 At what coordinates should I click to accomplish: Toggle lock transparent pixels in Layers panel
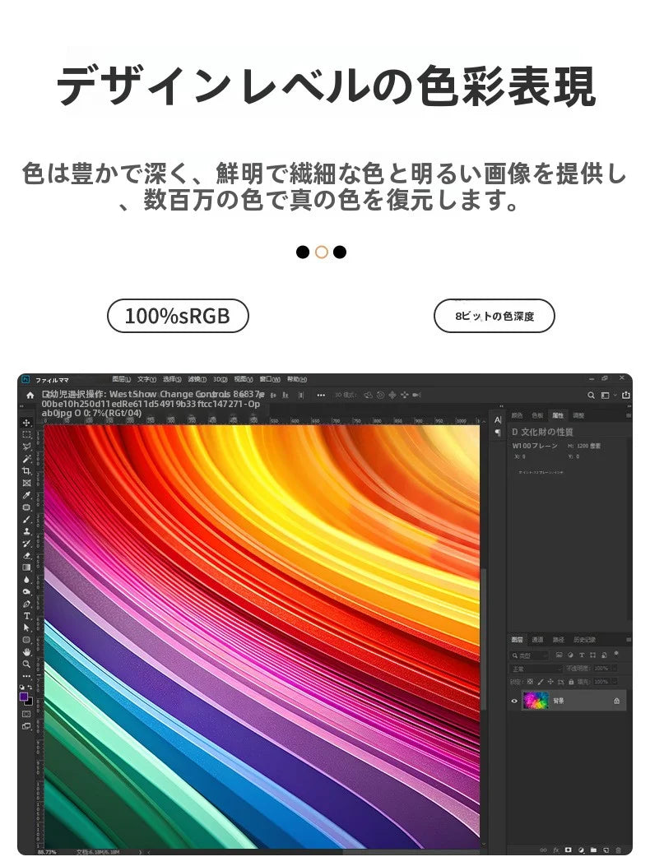(529, 682)
